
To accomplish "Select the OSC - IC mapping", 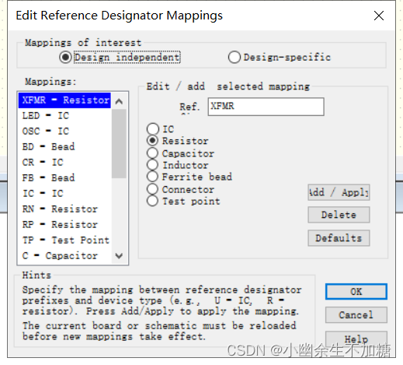I will point(64,132).
